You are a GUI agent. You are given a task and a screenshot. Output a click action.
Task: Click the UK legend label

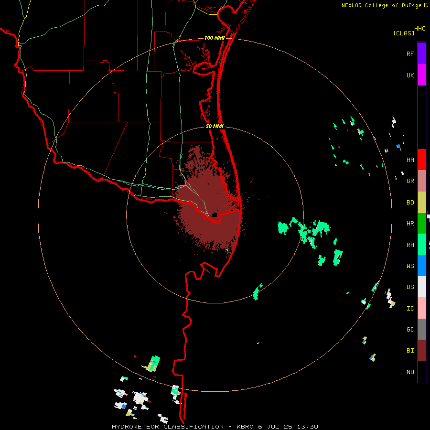(410, 75)
